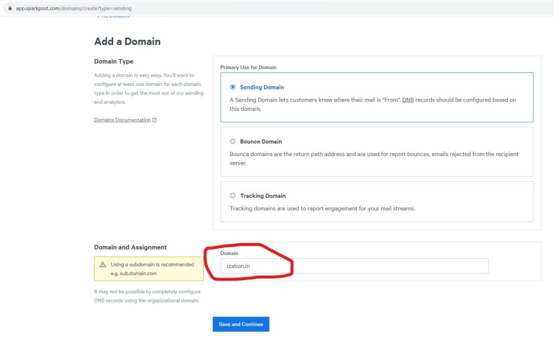Click the Tracking Domain description text
This screenshot has height=348, width=554.
coord(322,209)
